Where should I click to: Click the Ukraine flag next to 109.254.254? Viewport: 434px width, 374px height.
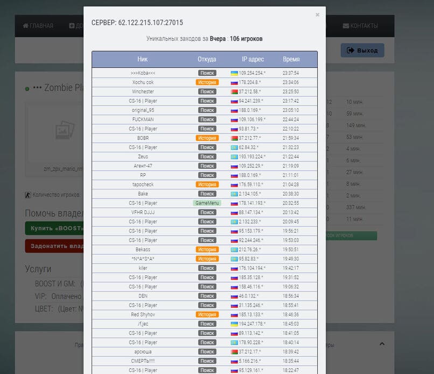coord(234,73)
